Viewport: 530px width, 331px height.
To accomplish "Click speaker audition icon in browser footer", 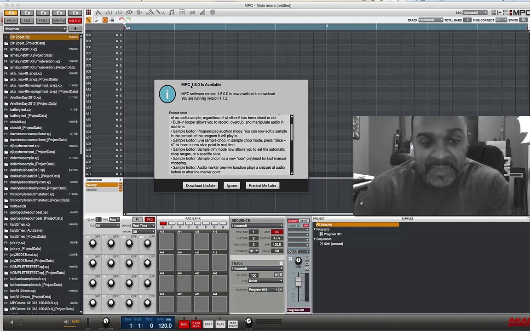I will tap(66, 322).
